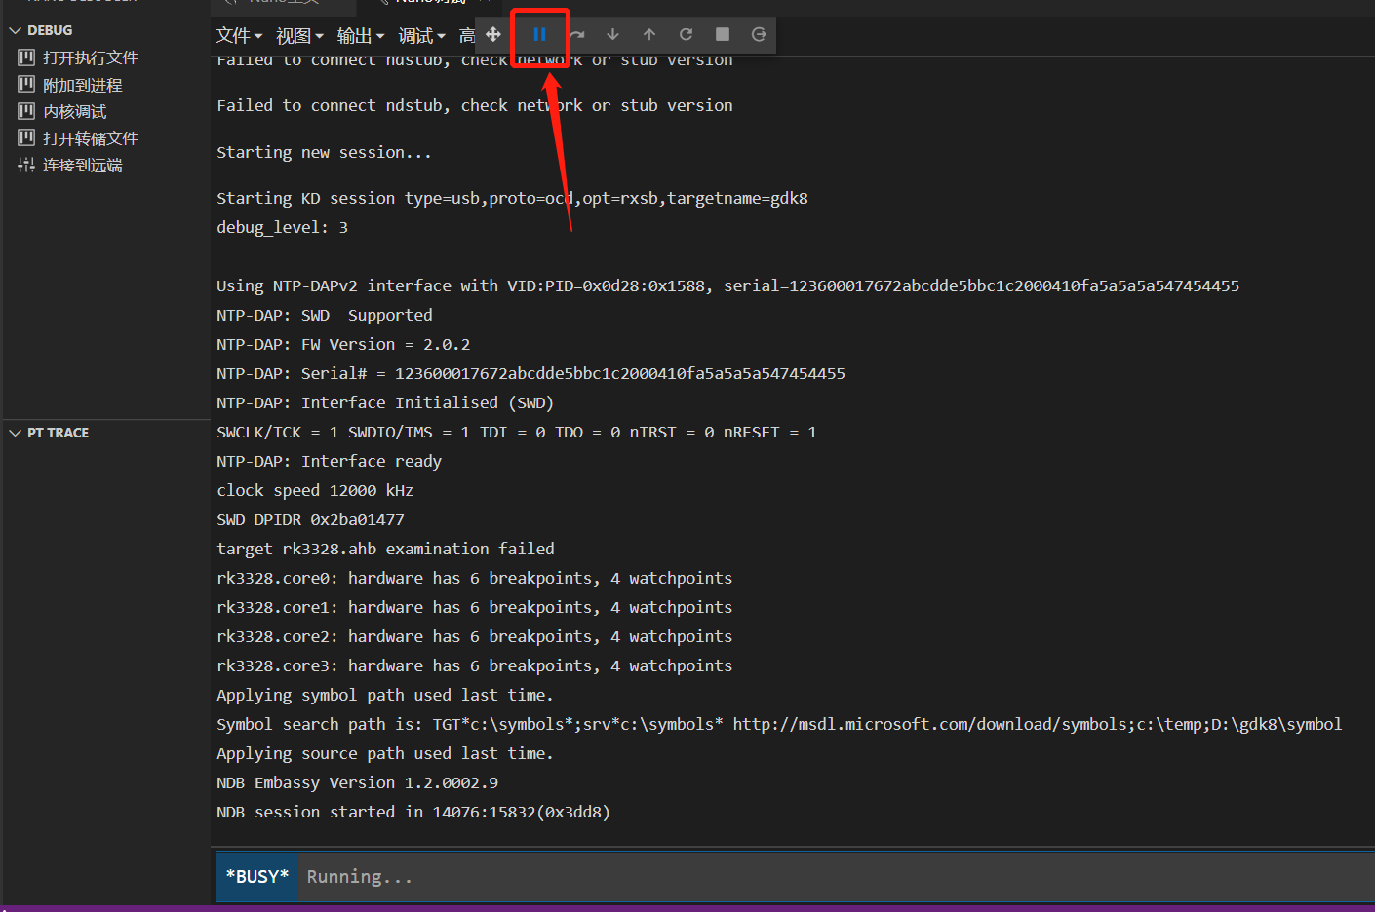Restart the debug session via toolbar
Viewport: 1375px width, 912px height.
click(686, 35)
